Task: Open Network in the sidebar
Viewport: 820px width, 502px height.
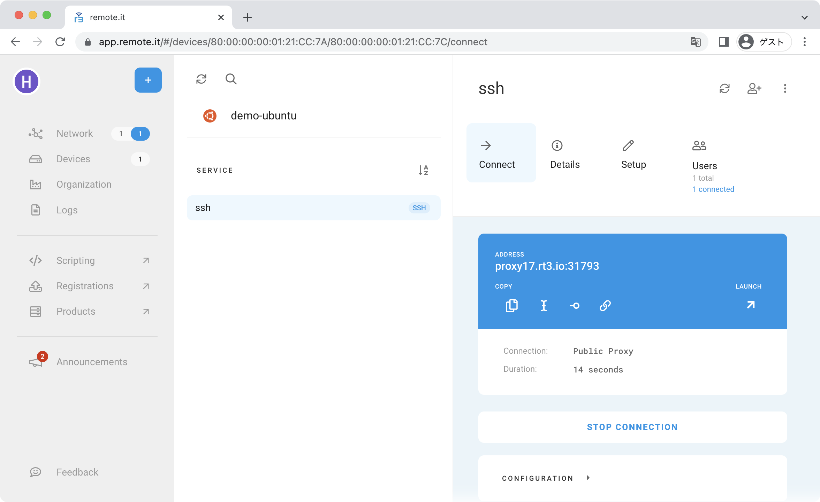Action: click(87, 134)
